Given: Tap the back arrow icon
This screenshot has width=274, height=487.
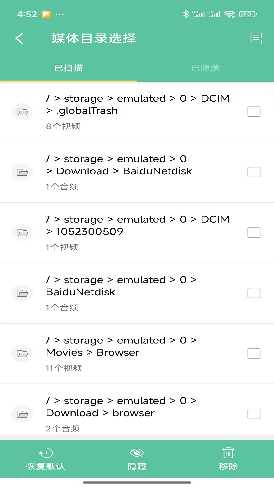Looking at the screenshot, I should 19,39.
